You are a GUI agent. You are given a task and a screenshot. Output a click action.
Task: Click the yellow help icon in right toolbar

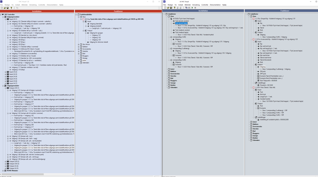click(x=175, y=8)
